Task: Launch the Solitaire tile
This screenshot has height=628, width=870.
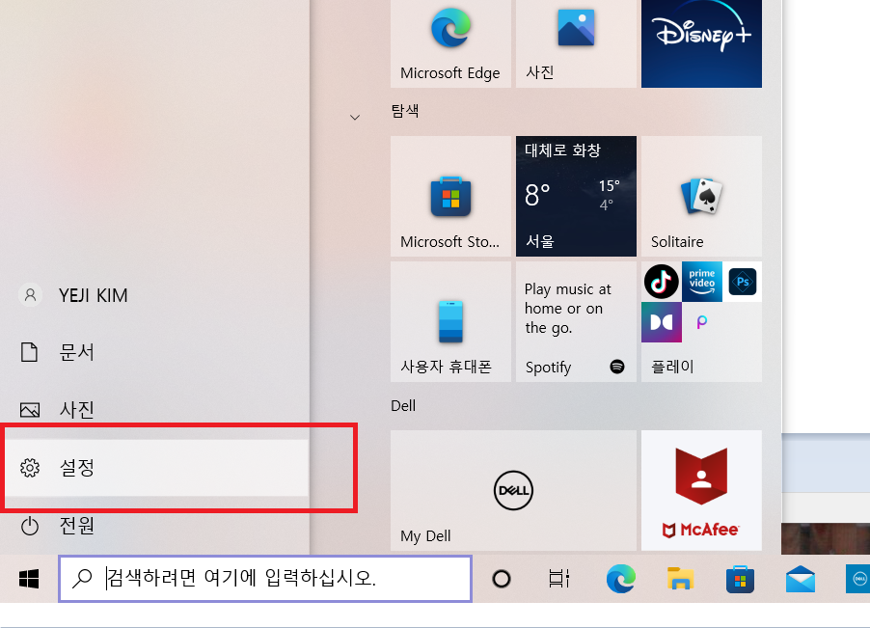Action: (x=701, y=196)
